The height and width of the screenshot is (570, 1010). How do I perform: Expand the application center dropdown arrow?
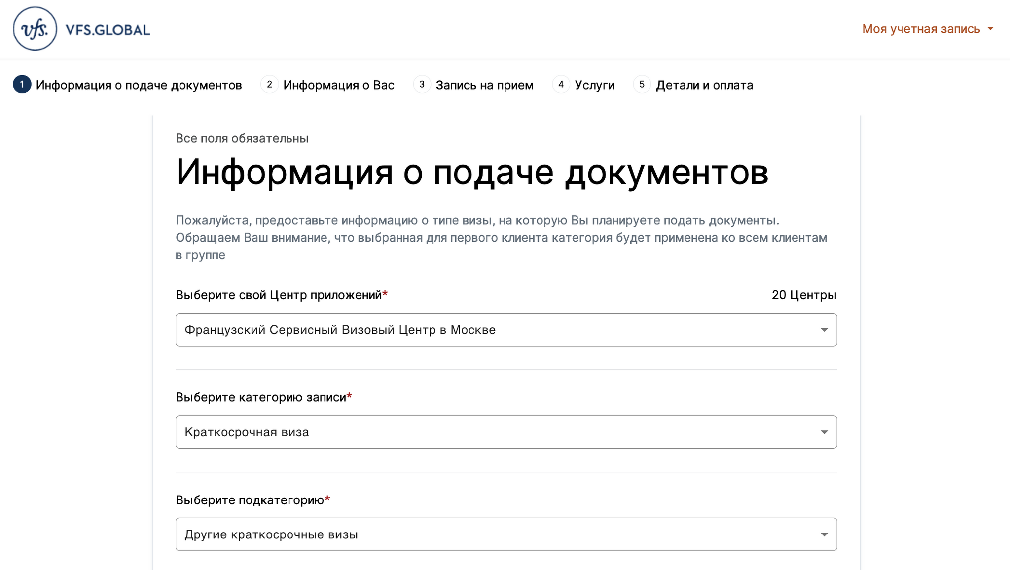pos(824,330)
